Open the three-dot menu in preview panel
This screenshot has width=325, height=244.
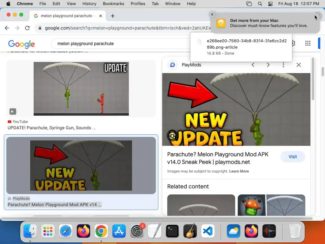283,65
